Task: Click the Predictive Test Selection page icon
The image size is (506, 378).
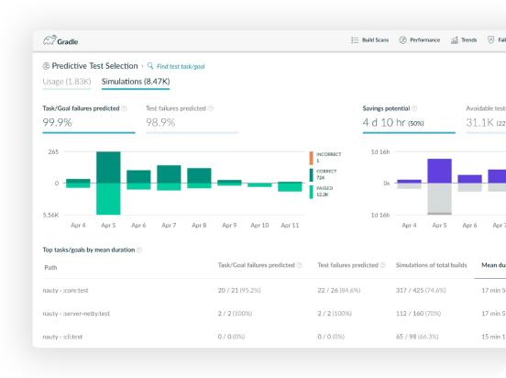Action: (46, 66)
